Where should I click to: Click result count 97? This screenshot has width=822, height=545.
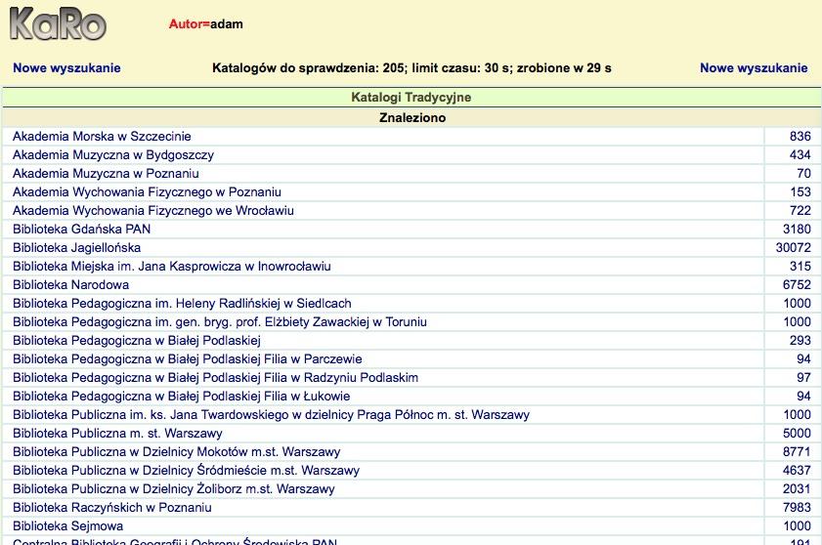coord(803,378)
